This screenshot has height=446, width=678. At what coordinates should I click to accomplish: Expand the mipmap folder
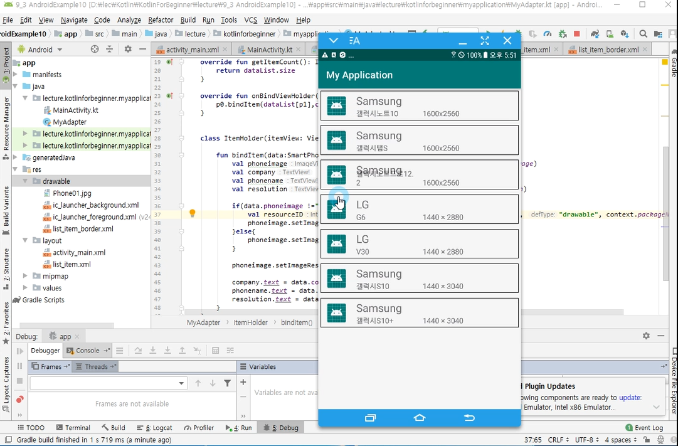coord(25,276)
